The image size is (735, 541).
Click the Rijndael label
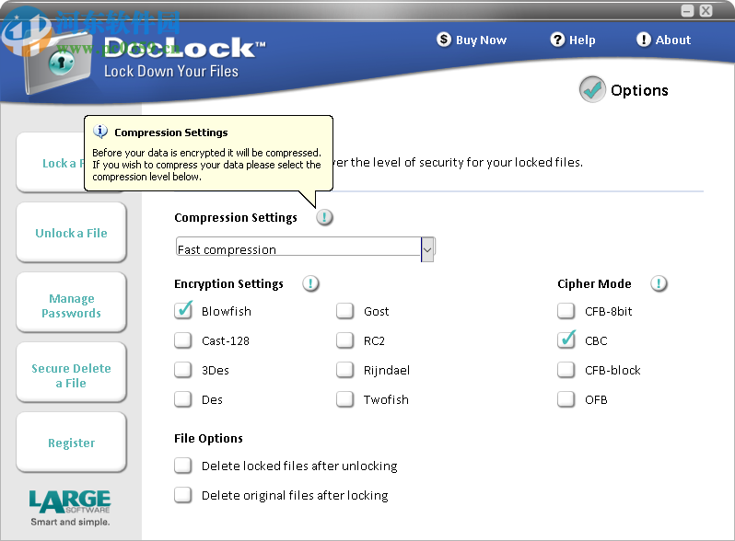(387, 371)
